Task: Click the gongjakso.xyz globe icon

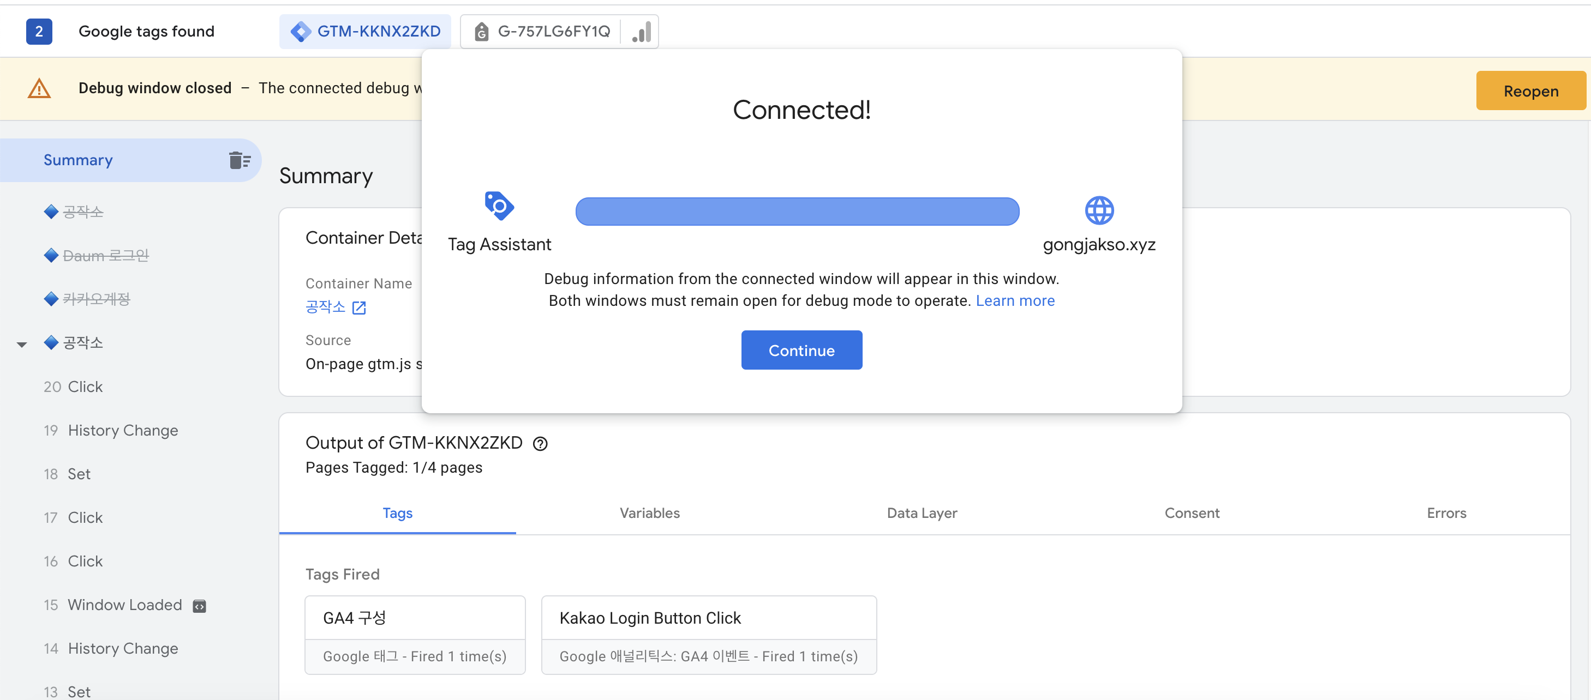Action: (1099, 211)
